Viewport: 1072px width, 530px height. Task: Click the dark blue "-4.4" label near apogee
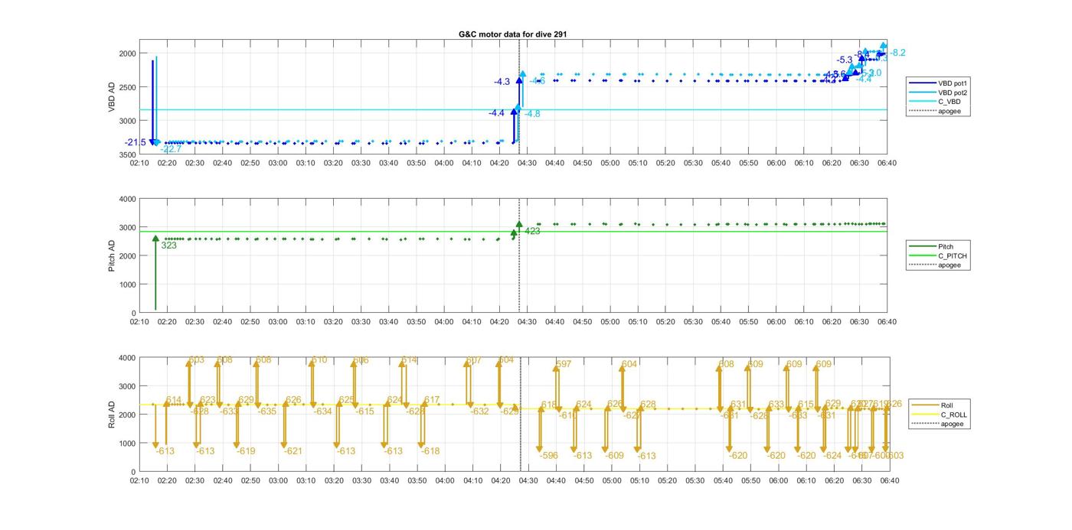point(497,113)
